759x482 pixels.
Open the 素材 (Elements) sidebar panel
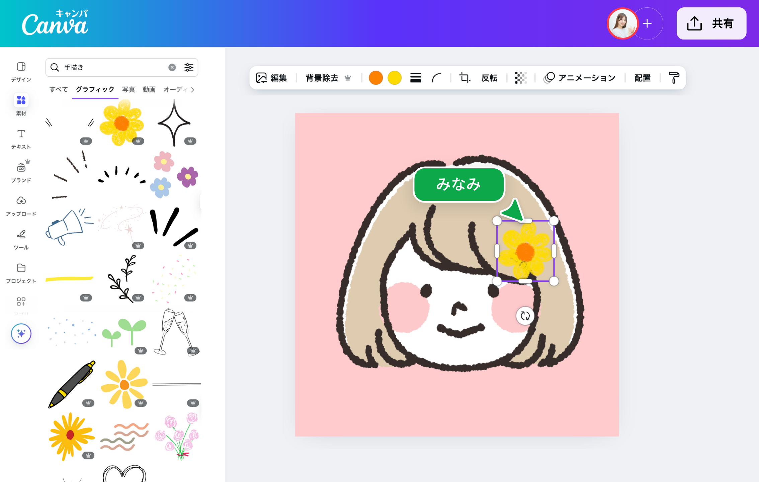pyautogui.click(x=21, y=105)
